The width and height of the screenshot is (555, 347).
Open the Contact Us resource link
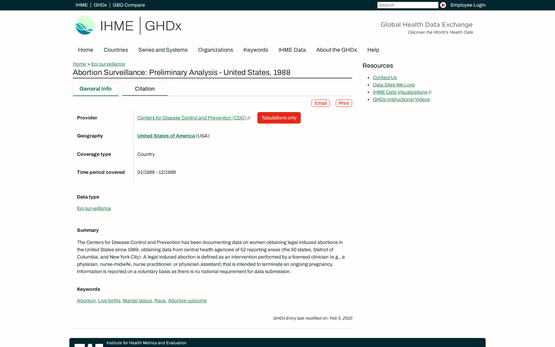point(385,77)
